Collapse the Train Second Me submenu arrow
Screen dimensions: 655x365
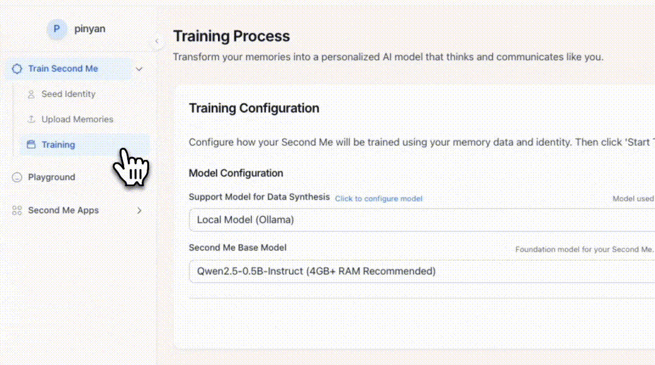pyautogui.click(x=139, y=69)
